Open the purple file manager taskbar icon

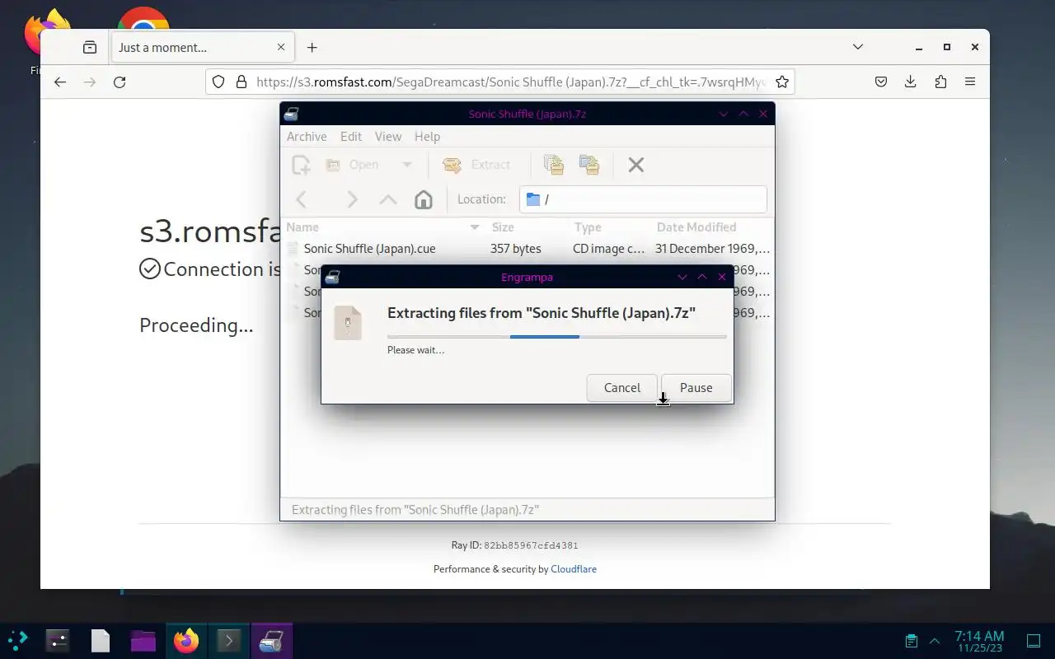143,640
